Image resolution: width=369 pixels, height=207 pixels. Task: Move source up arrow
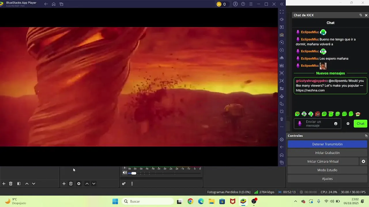point(87,184)
